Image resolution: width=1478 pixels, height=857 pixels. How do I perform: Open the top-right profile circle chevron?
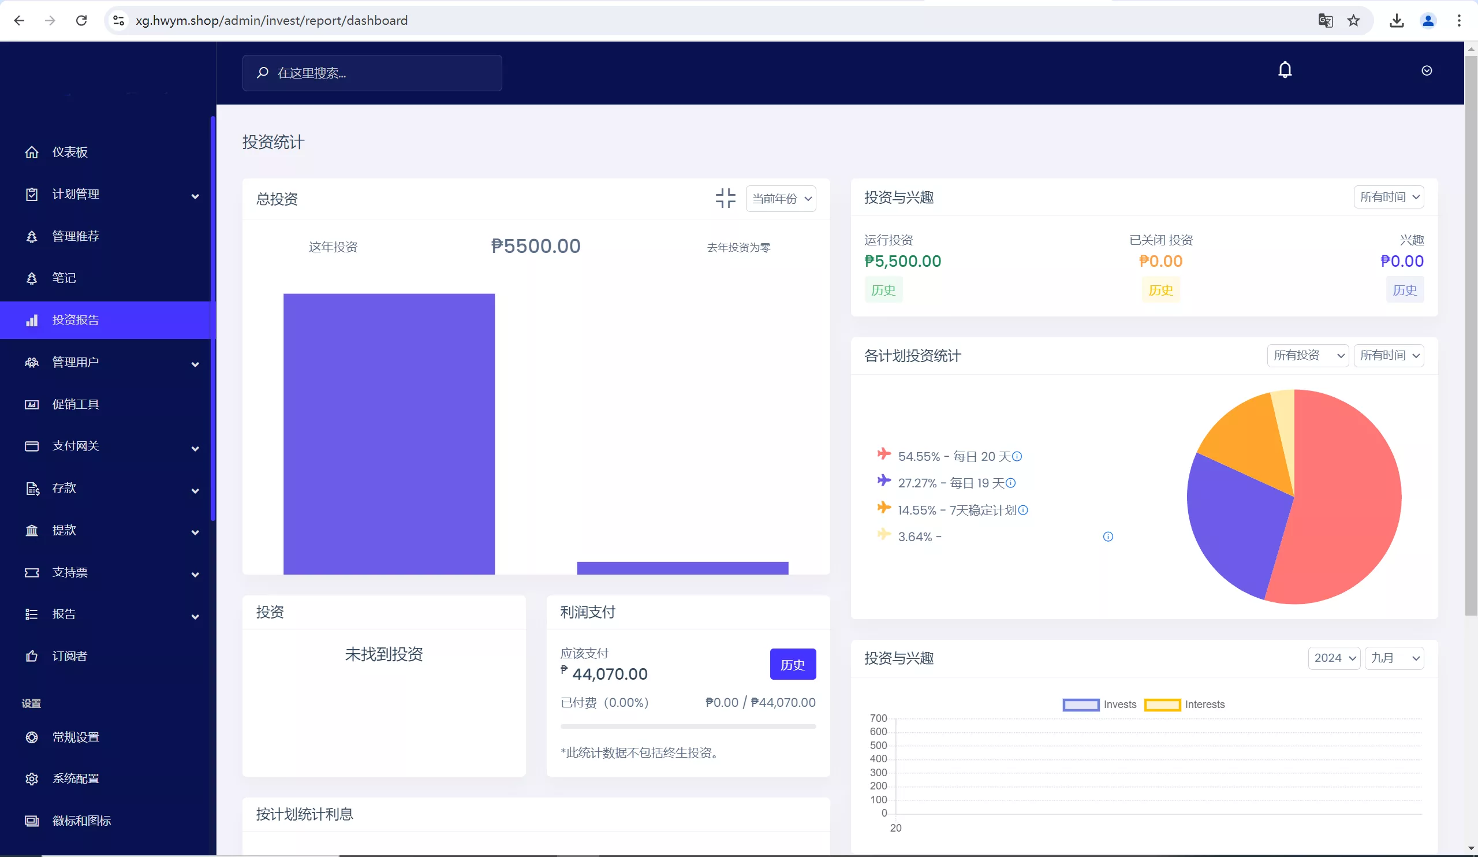point(1427,71)
